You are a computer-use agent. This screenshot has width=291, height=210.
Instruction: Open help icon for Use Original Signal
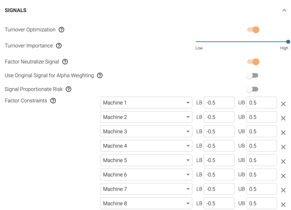point(100,76)
